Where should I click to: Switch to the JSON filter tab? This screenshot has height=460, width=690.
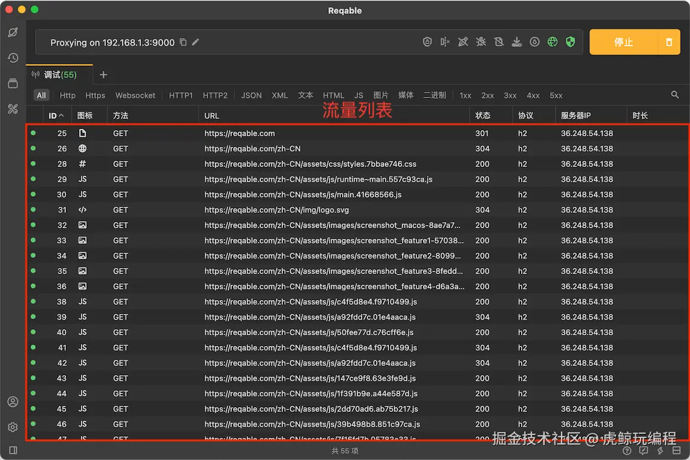[251, 95]
